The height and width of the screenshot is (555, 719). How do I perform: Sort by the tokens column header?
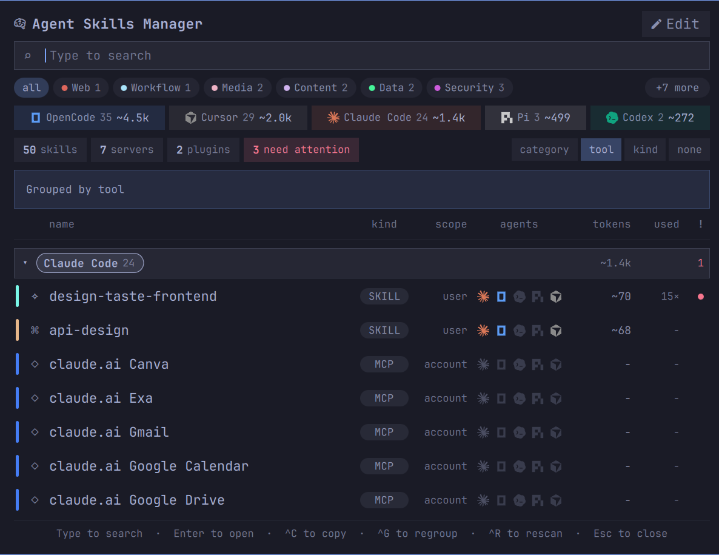tap(612, 224)
